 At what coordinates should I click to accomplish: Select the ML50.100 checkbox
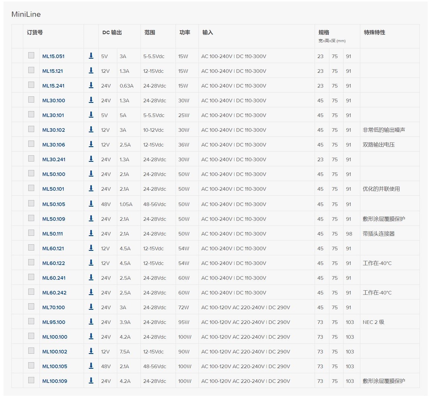tap(31, 173)
